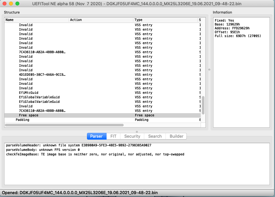This screenshot has height=197, width=275.
Task: Click the checkTeImageBase parser message
Action: coord(95,154)
